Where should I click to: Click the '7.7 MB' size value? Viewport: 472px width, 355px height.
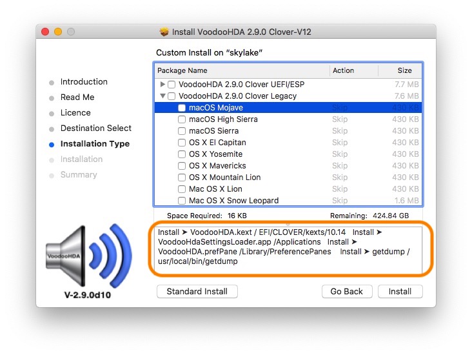pyautogui.click(x=407, y=85)
